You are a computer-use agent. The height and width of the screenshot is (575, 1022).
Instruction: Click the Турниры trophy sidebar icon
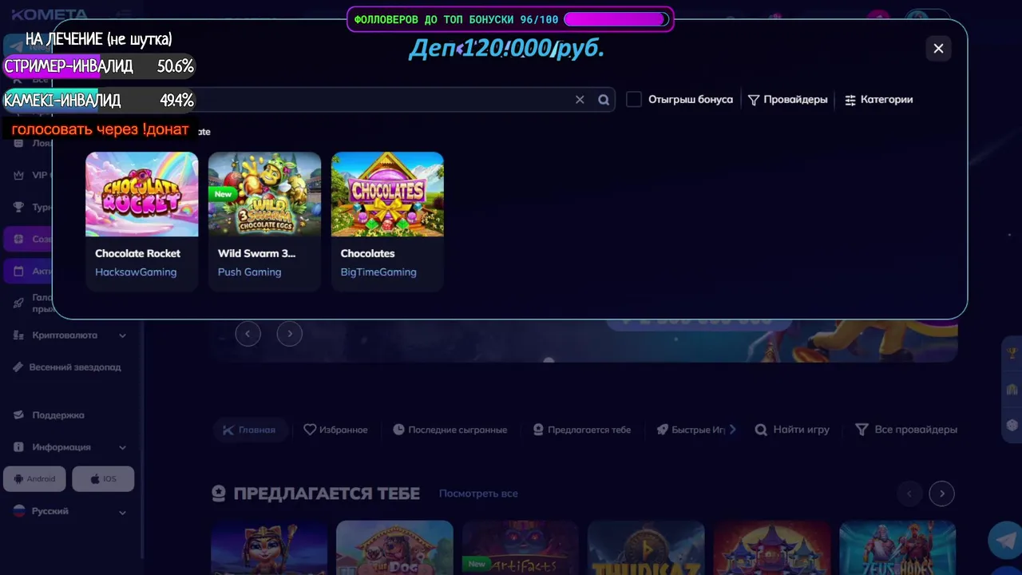[18, 208]
